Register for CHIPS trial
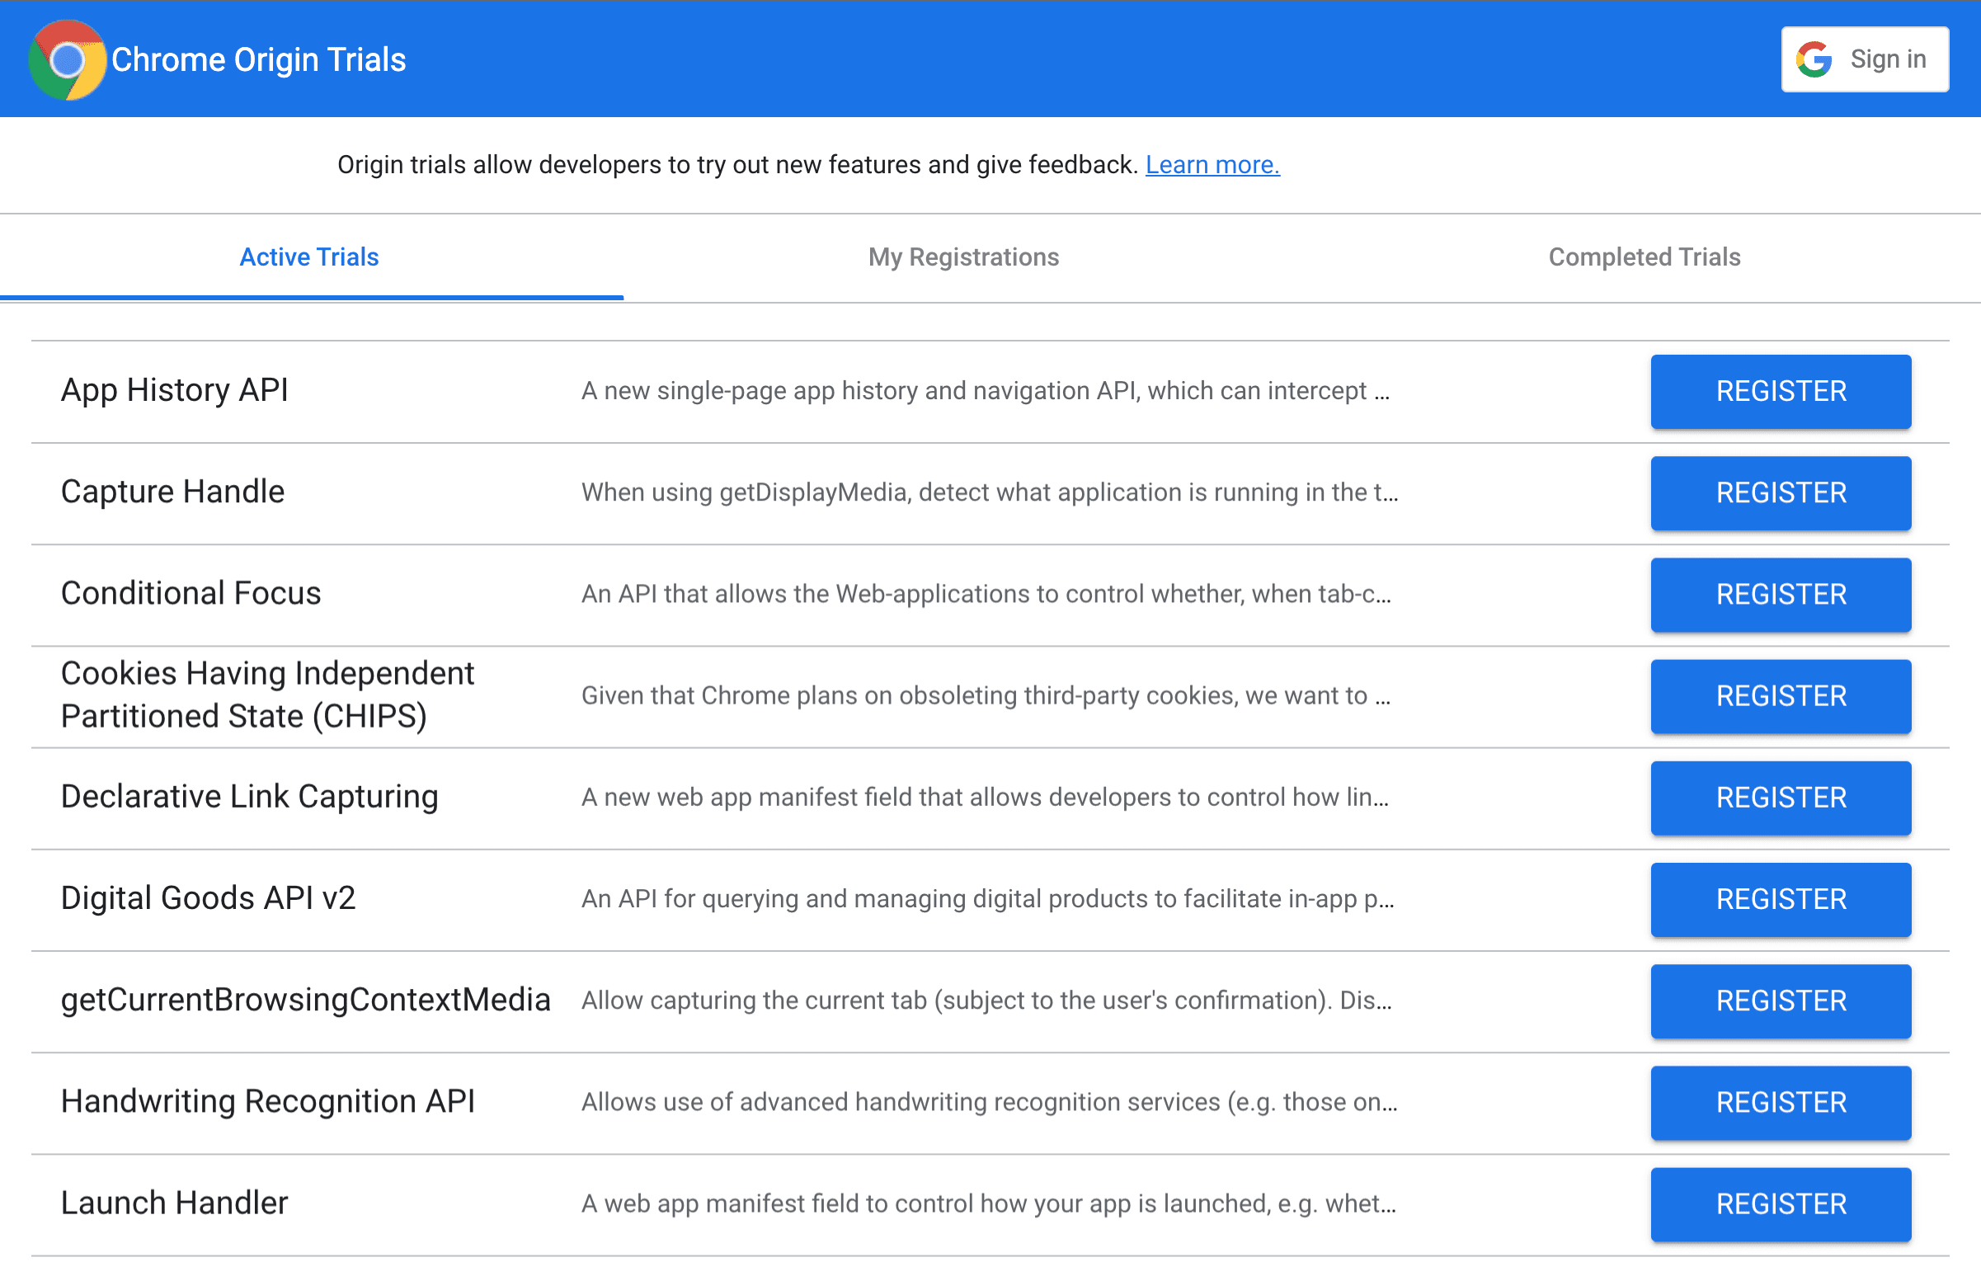The height and width of the screenshot is (1262, 1981). pyautogui.click(x=1779, y=696)
